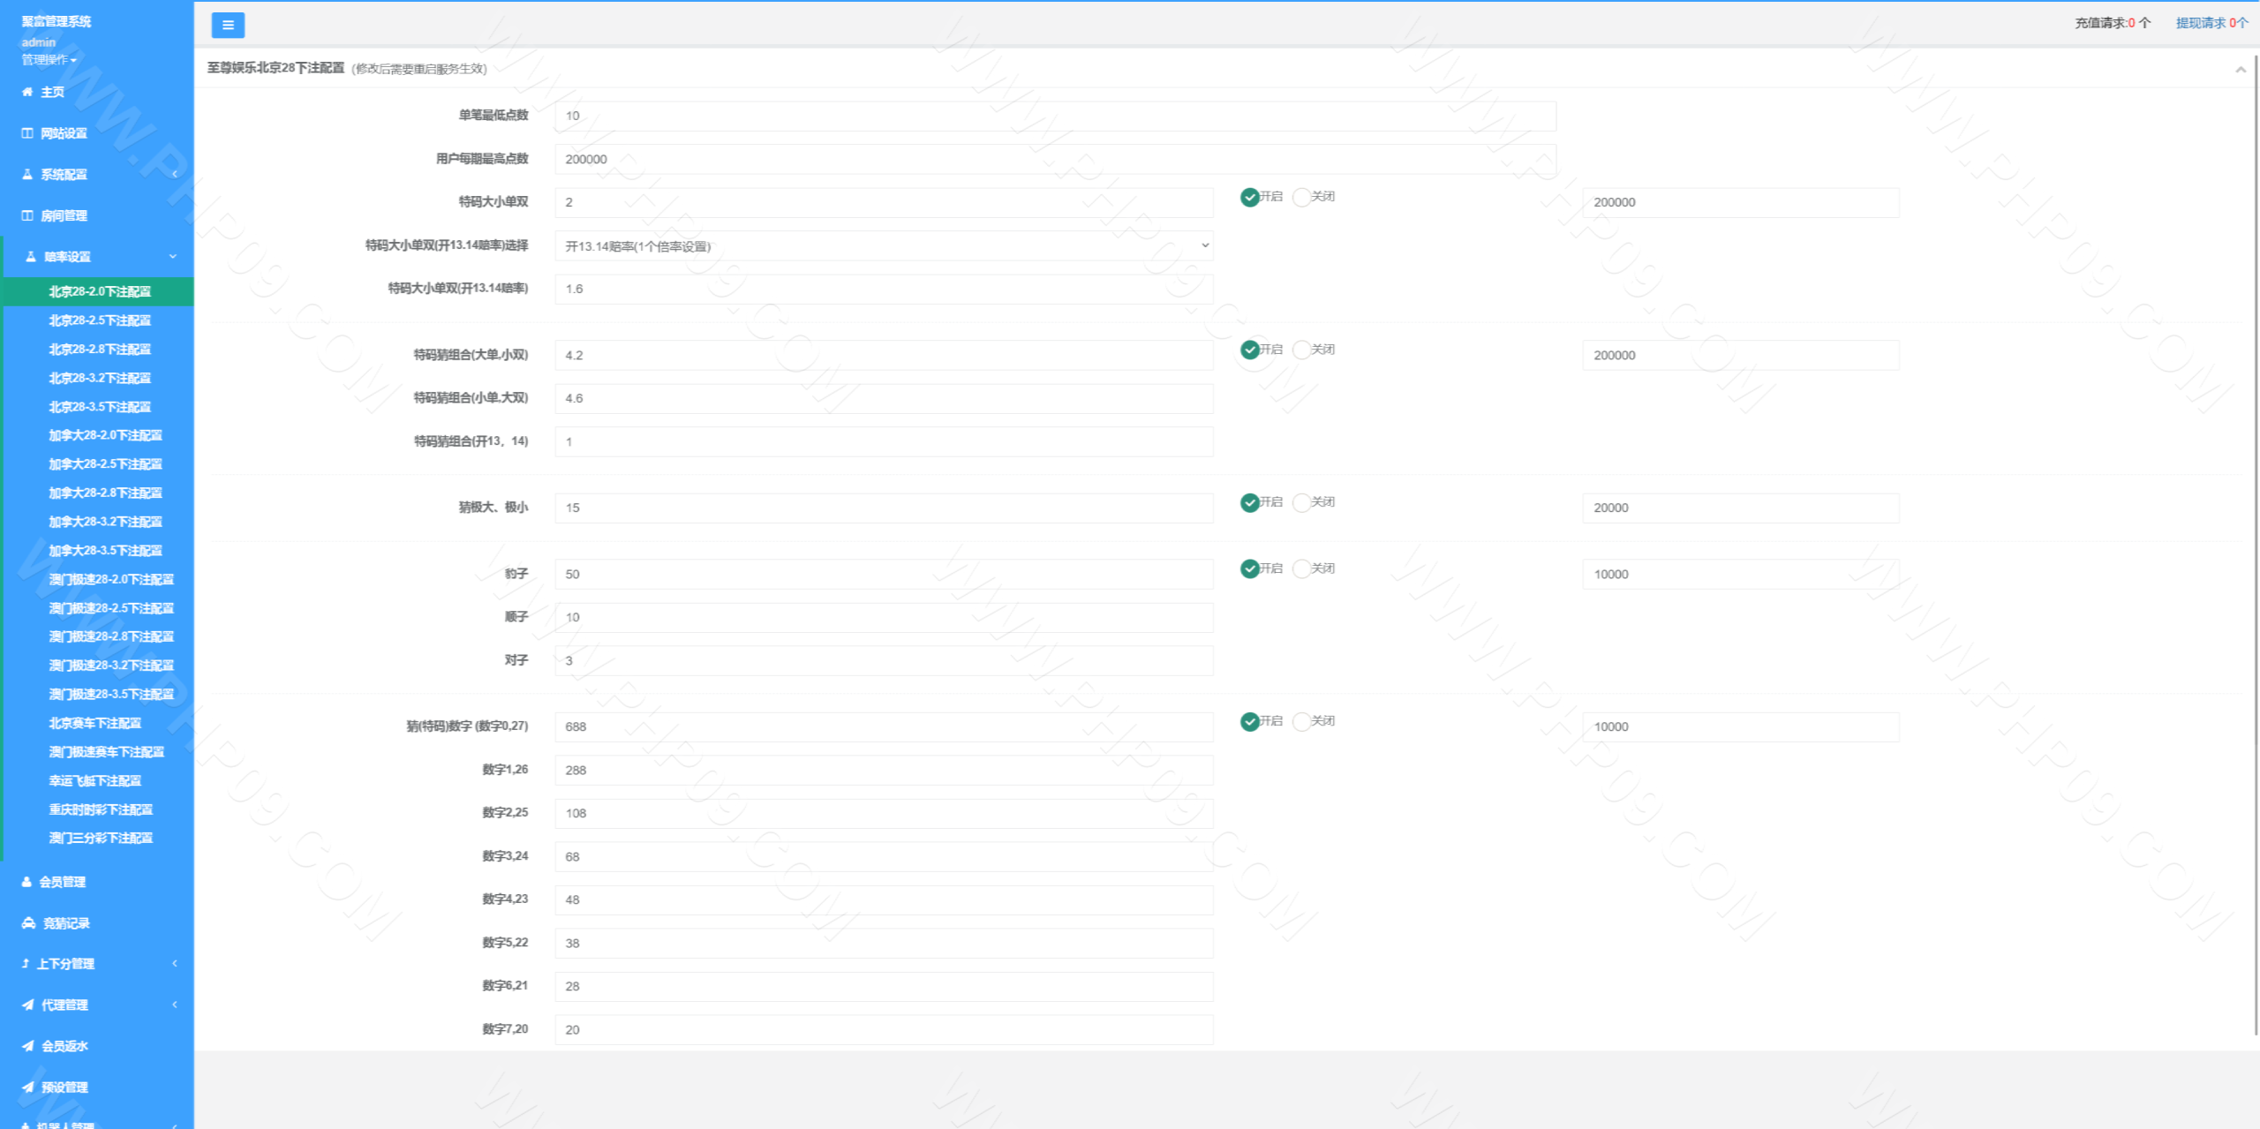Click the home icon beside 主页

27,92
